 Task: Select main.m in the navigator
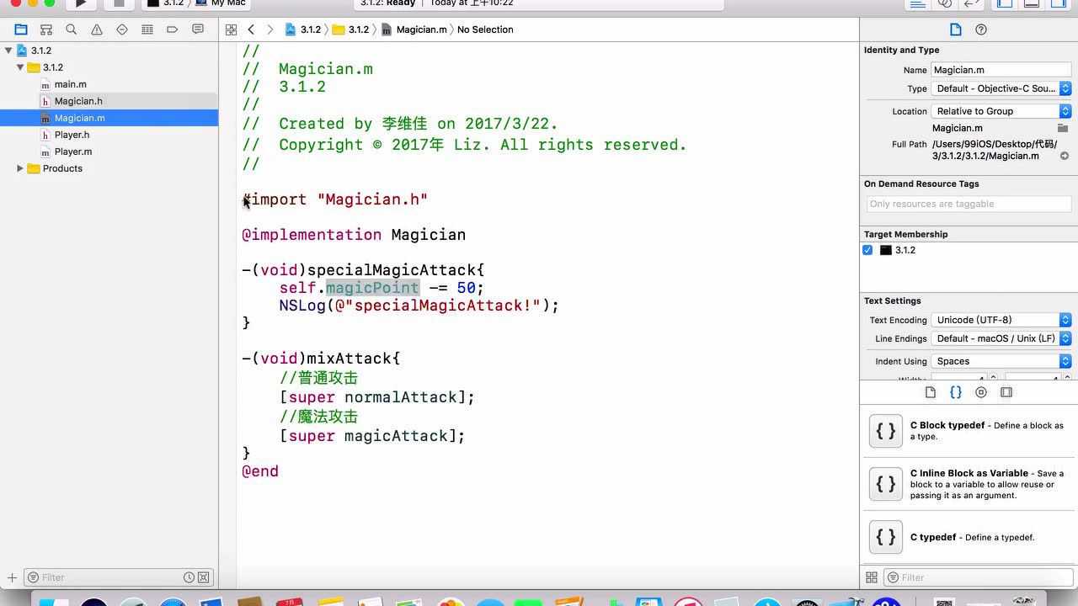click(x=109, y=84)
